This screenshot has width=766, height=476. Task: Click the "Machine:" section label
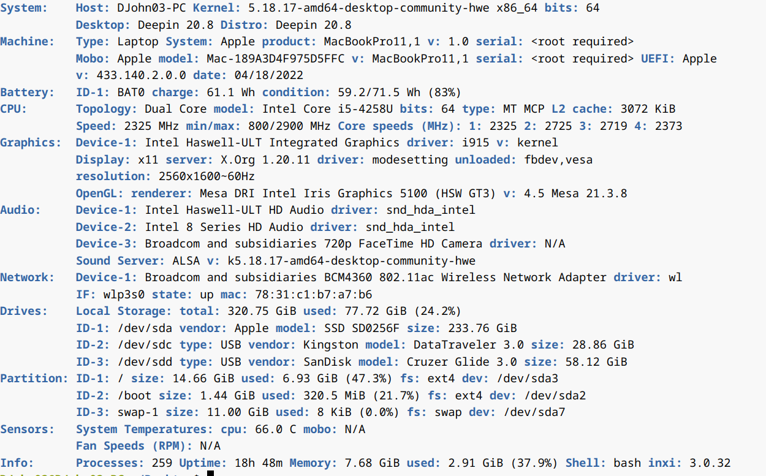pos(28,42)
